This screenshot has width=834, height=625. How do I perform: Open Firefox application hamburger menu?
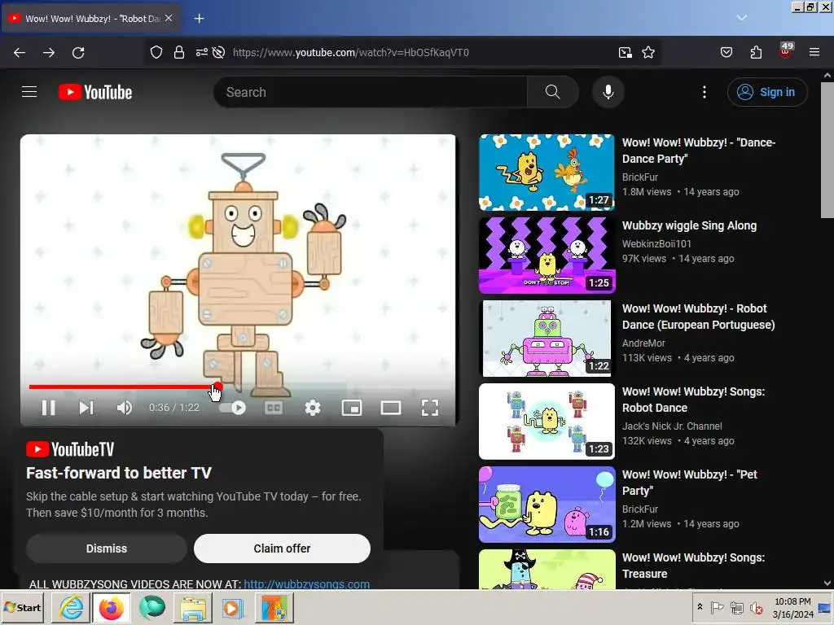[x=814, y=52]
